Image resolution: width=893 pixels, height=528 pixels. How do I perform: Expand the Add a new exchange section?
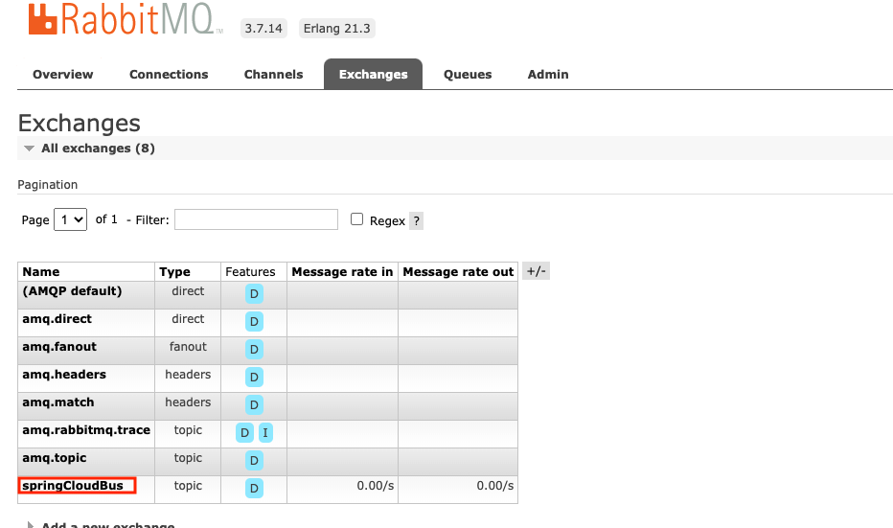(x=101, y=524)
